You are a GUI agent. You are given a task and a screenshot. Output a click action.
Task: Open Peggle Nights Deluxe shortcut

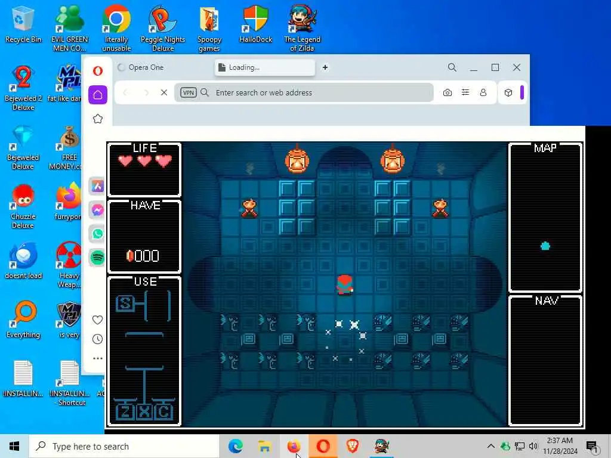163,28
